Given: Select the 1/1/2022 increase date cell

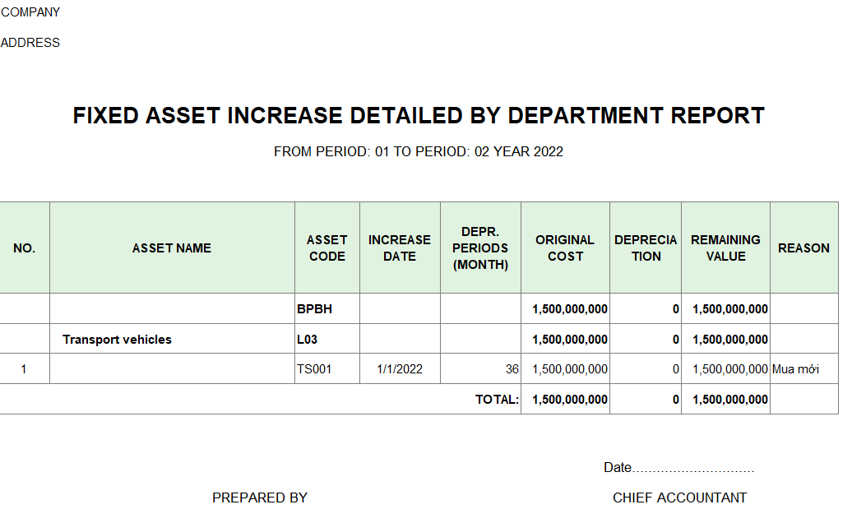Looking at the screenshot, I should point(400,369).
